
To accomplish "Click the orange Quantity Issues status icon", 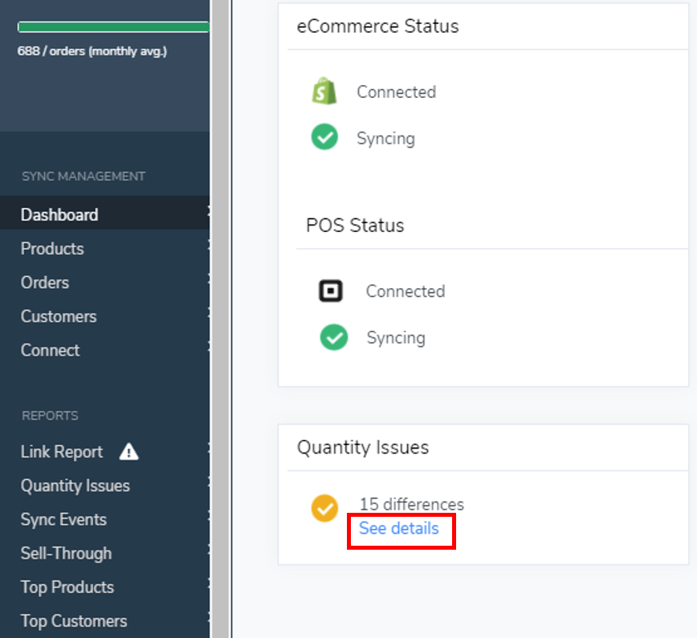I will click(324, 508).
